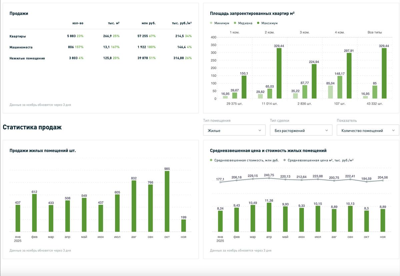Click chevron arrow in Без расторжений combo box

tap(327, 131)
